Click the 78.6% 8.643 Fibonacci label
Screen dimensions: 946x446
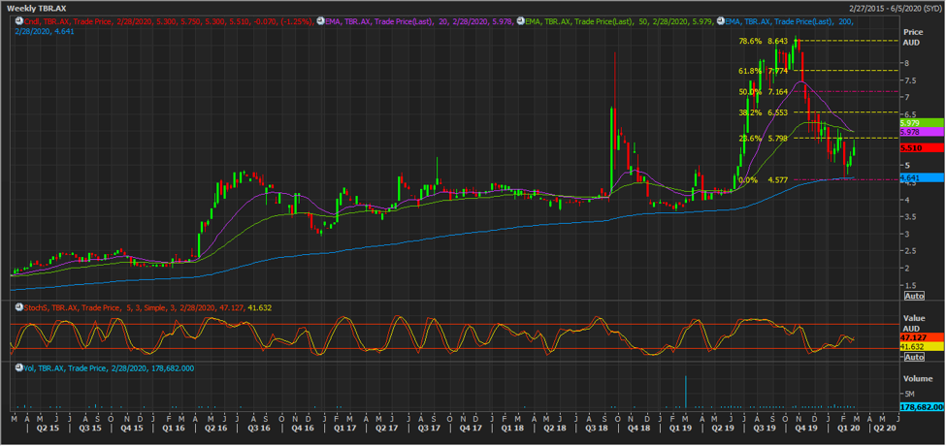763,42
